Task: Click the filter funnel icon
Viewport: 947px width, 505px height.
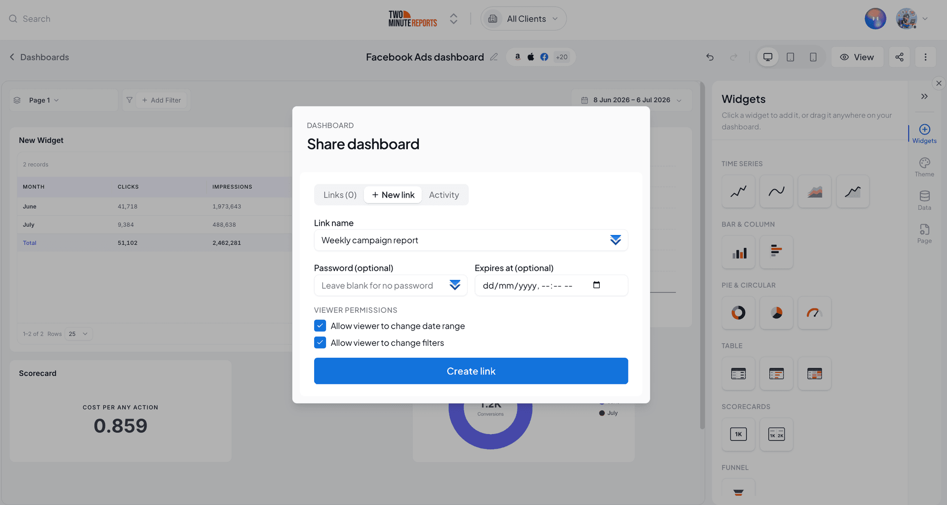Action: [x=129, y=100]
